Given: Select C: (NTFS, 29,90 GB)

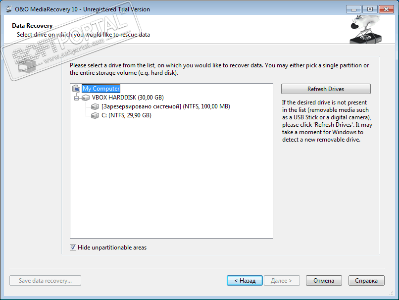Looking at the screenshot, I should pos(126,115).
